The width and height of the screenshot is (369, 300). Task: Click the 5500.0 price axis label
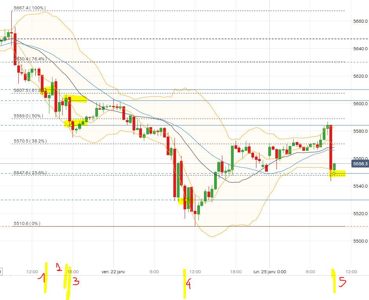coord(360,241)
